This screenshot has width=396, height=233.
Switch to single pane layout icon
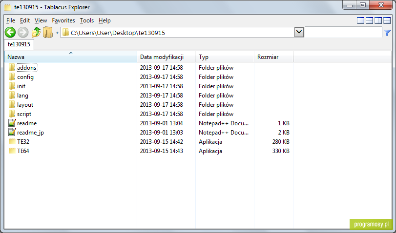click(360, 20)
